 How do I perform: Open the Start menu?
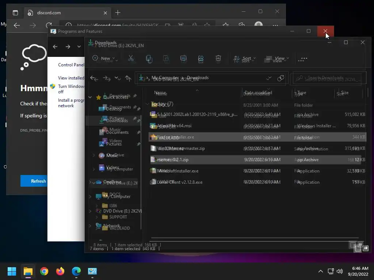12,271
